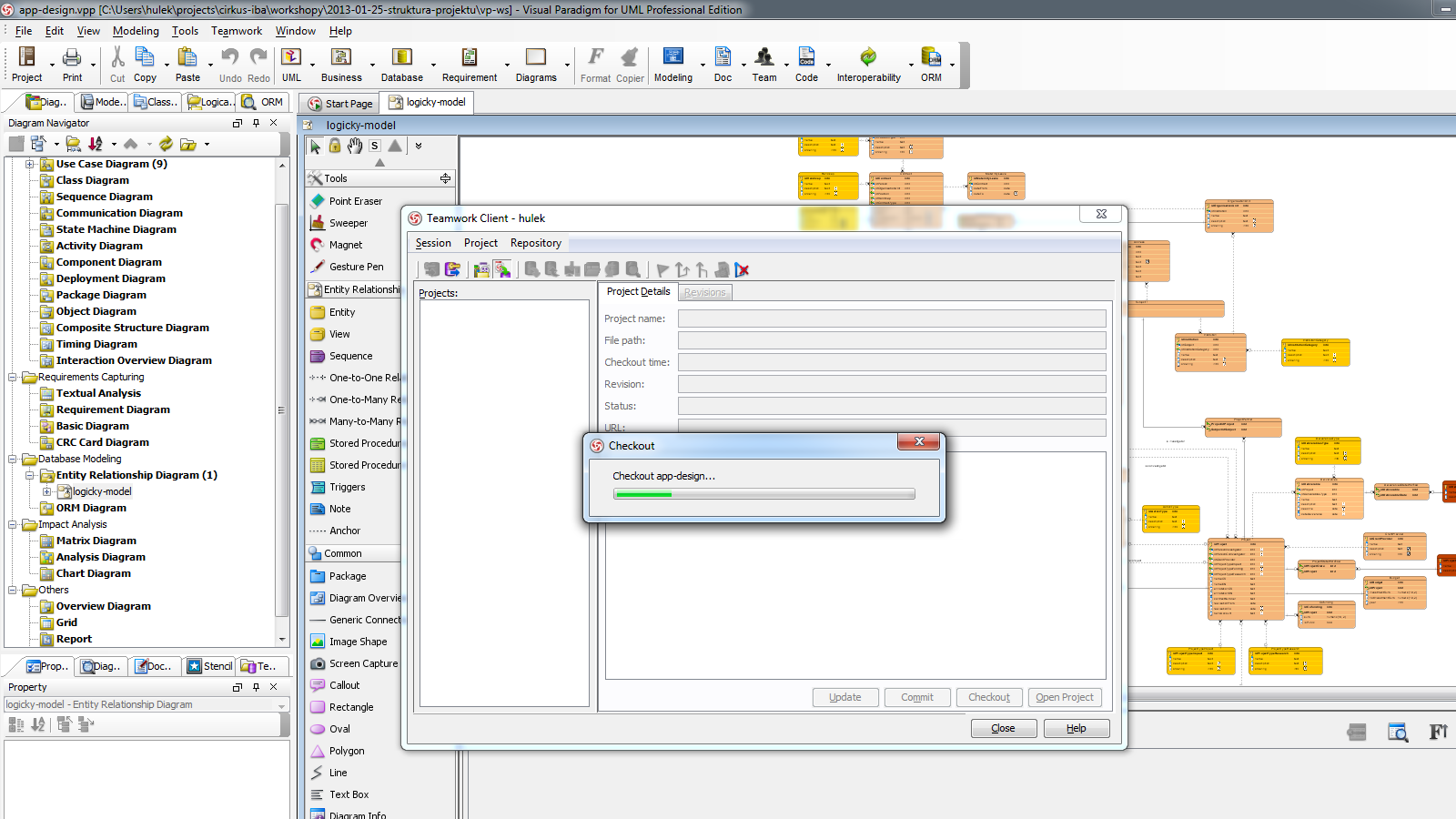1456x819 pixels.
Task: Open the Teamwork menu
Action: pyautogui.click(x=237, y=31)
